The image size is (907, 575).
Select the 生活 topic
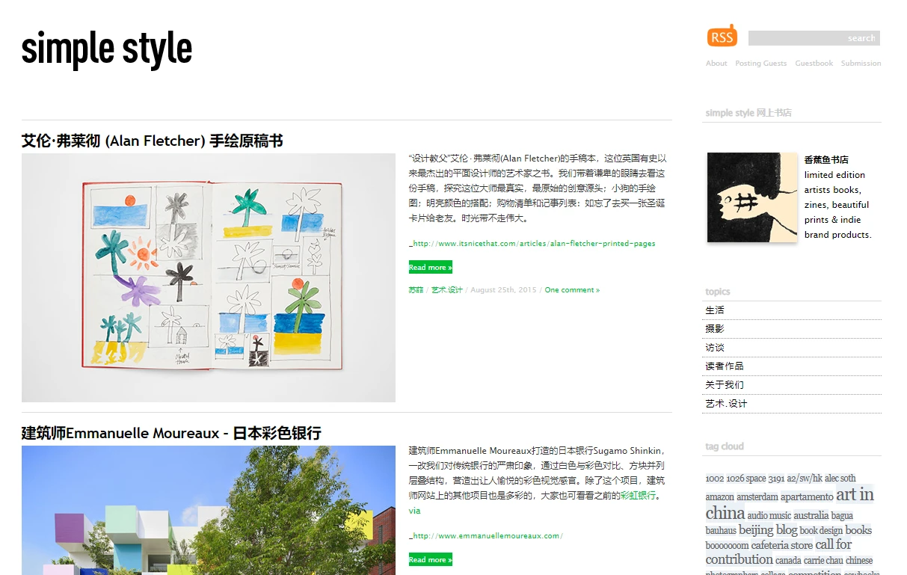tap(715, 310)
